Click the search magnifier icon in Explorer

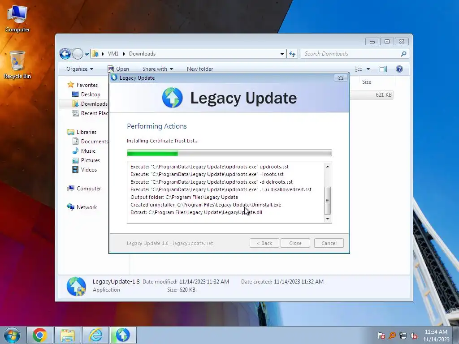point(403,54)
